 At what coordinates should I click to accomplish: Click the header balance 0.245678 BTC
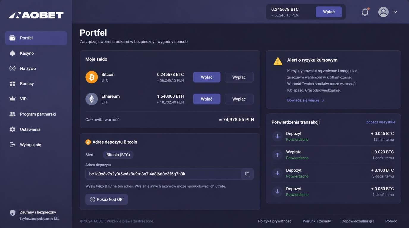click(285, 9)
